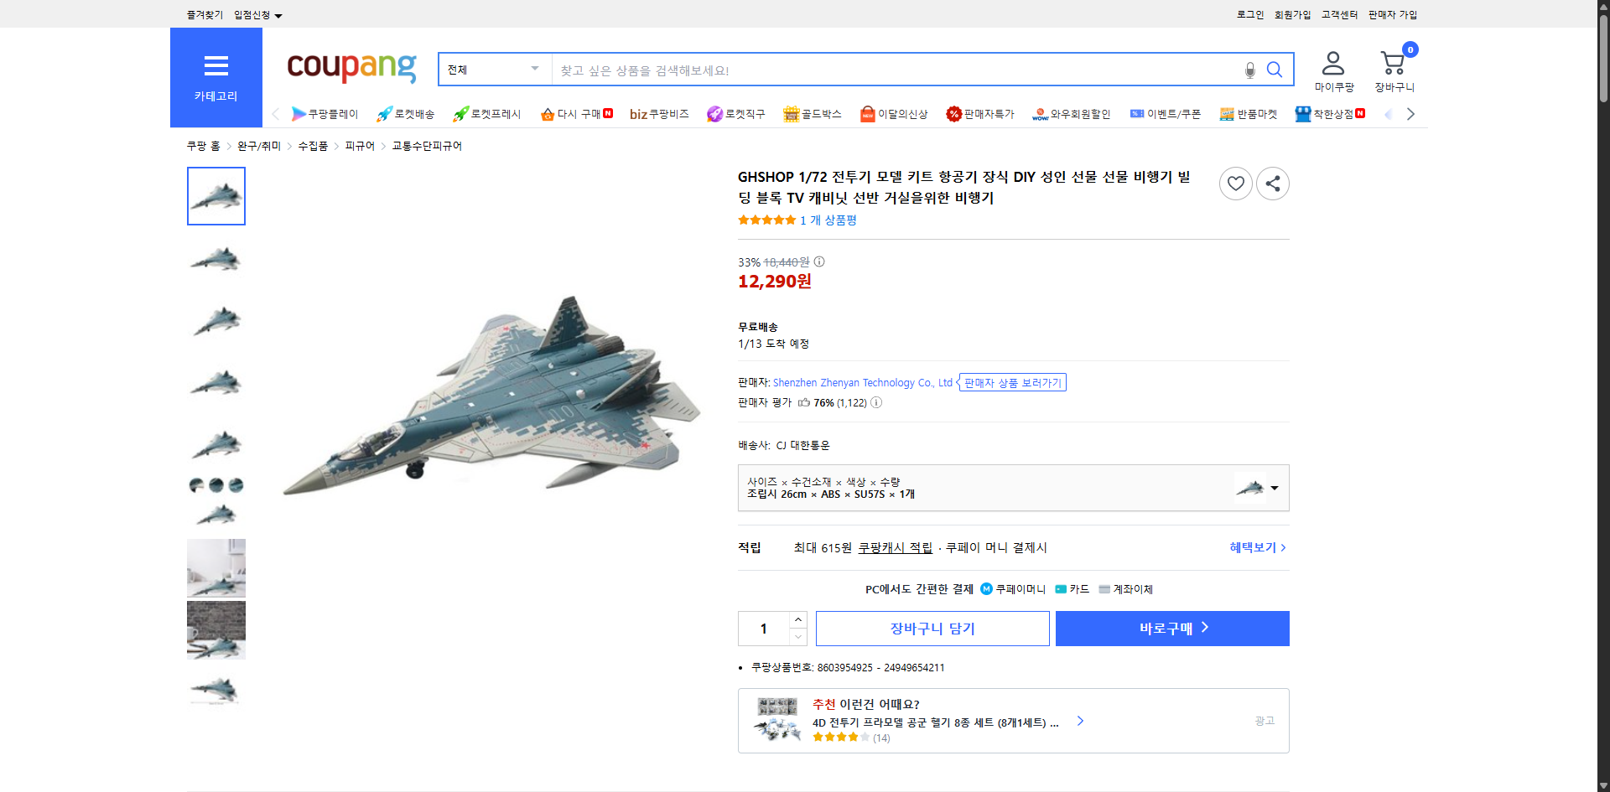Increase quantity with the stepper arrow
Screen dimensions: 1610x792
[x=797, y=619]
